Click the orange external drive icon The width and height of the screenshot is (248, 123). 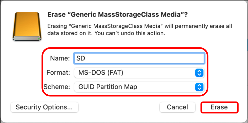point(27,26)
